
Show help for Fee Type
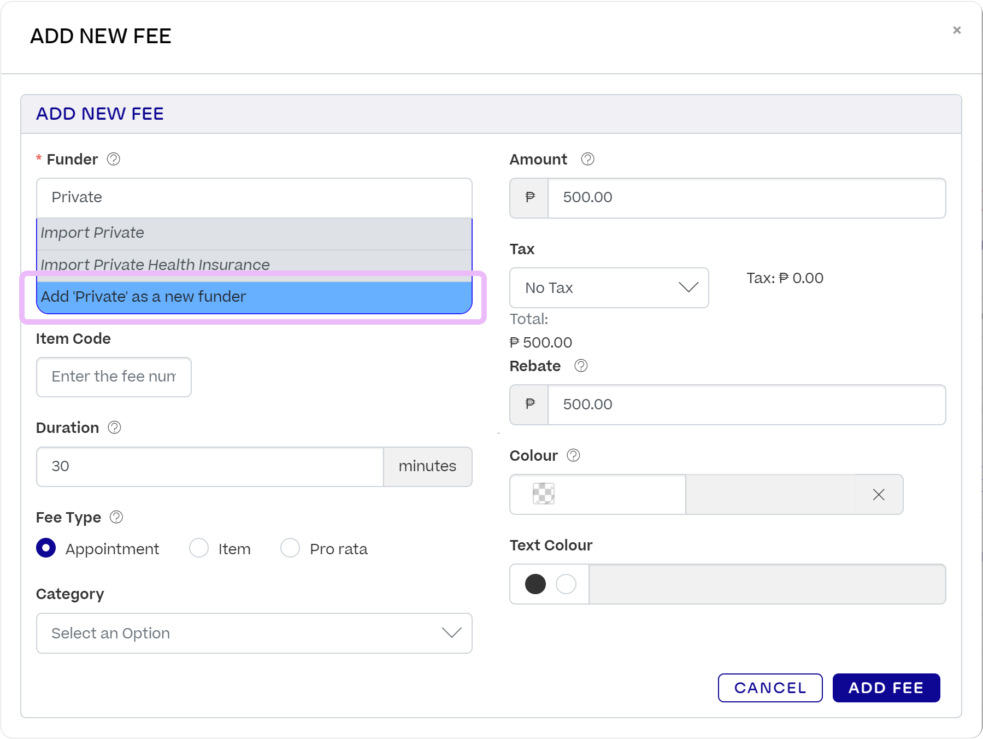[x=116, y=517]
